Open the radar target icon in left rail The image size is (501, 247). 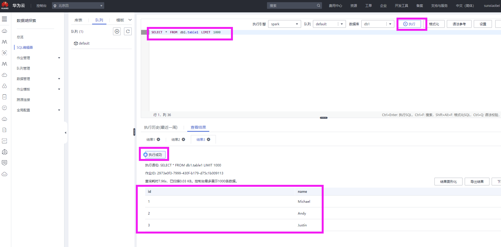pyautogui.click(x=4, y=152)
